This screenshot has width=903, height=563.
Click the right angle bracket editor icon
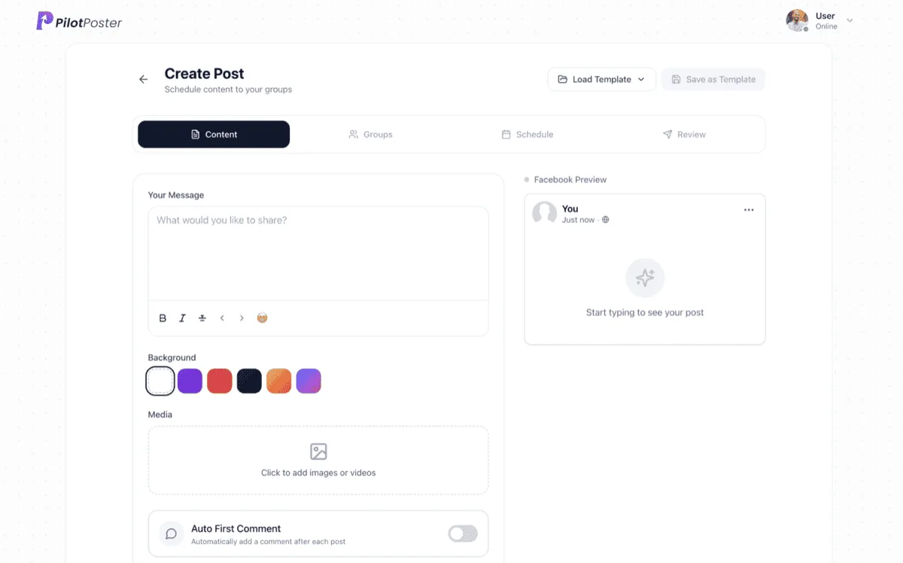pyautogui.click(x=242, y=318)
